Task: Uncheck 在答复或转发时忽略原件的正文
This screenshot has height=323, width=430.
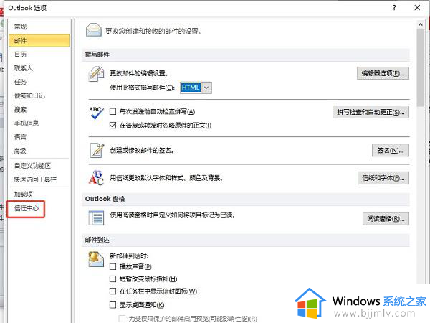Action: click(113, 126)
